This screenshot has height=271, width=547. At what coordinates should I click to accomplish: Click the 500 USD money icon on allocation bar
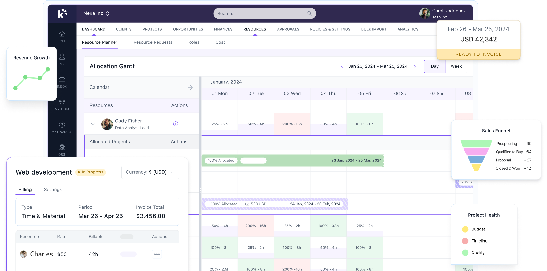[x=247, y=204]
